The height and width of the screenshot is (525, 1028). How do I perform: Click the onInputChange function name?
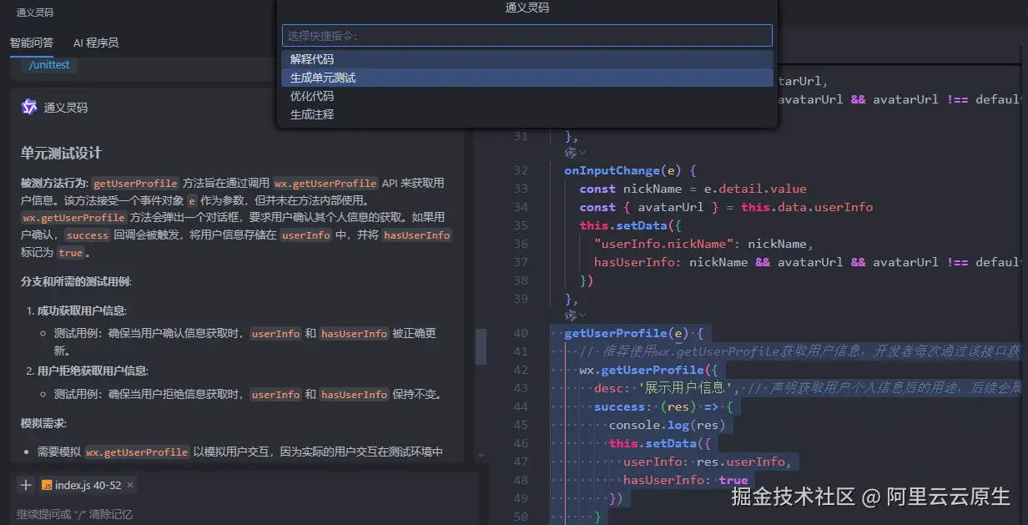[612, 170]
